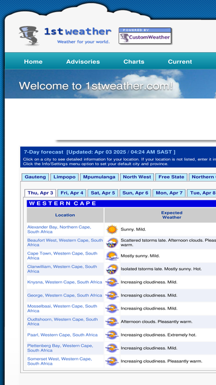Image resolution: width=216 pixels, height=385 pixels.
Task: Open the Cape Town city link
Action: click(x=62, y=256)
